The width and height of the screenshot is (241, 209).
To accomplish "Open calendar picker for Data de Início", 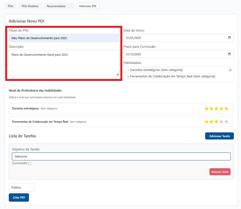I will [x=229, y=38].
